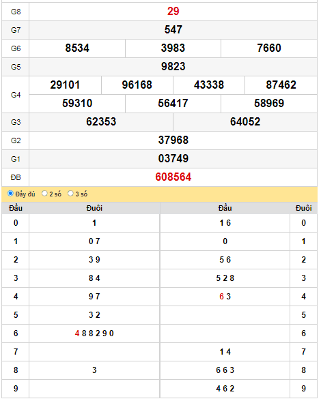Click G2 result 37968
The height and width of the screenshot is (401, 321).
coord(173,140)
